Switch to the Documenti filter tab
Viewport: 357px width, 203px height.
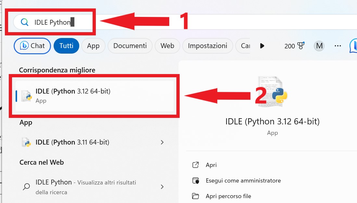tap(130, 46)
